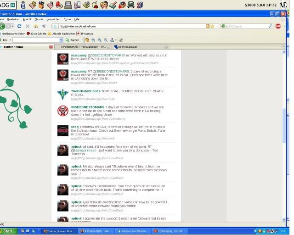294x235 pixels.
Task: Switch to DE.MySpace.com tab
Action: point(141,47)
